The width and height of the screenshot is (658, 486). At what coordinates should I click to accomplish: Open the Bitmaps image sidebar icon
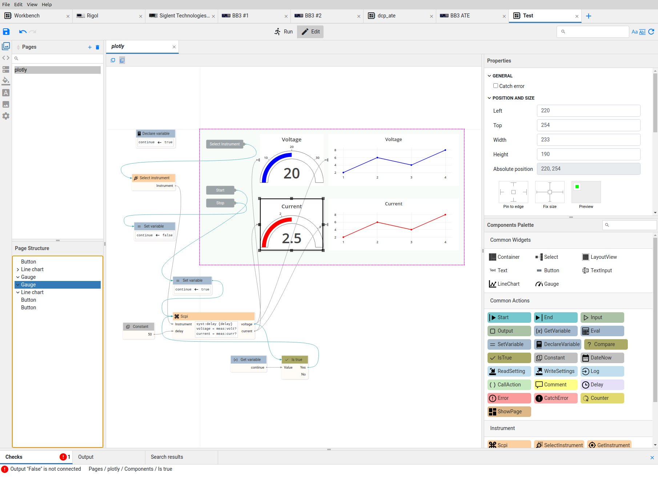(x=6, y=104)
